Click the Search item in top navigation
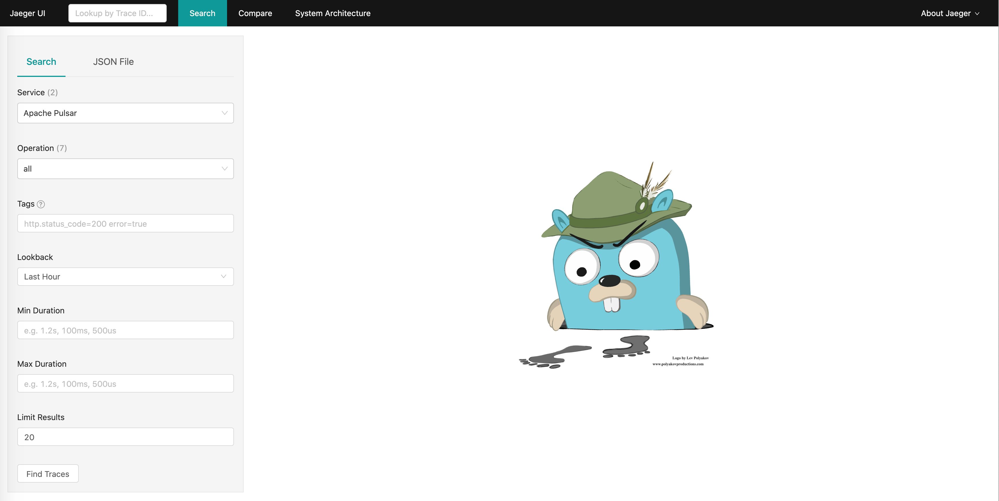 click(x=202, y=13)
